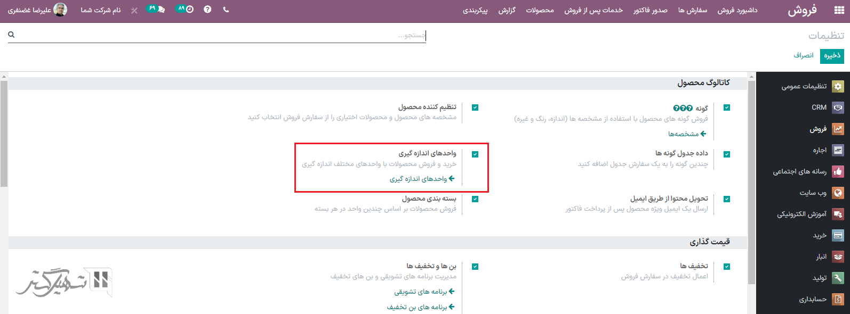The width and height of the screenshot is (850, 314).
Task: Click وب سایت globe icon in sidebar
Action: pyautogui.click(x=838, y=193)
